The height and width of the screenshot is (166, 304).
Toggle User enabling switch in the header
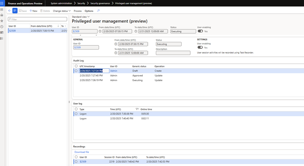pos(200,31)
